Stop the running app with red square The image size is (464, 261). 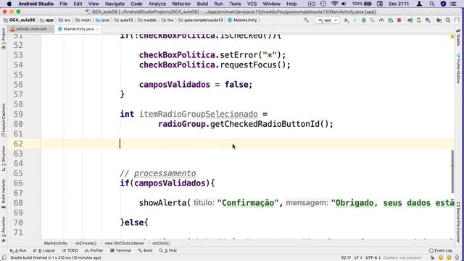pyautogui.click(x=399, y=20)
